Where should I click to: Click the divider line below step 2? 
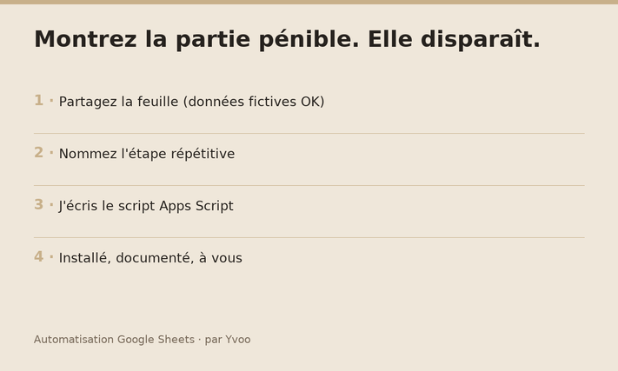point(309,186)
